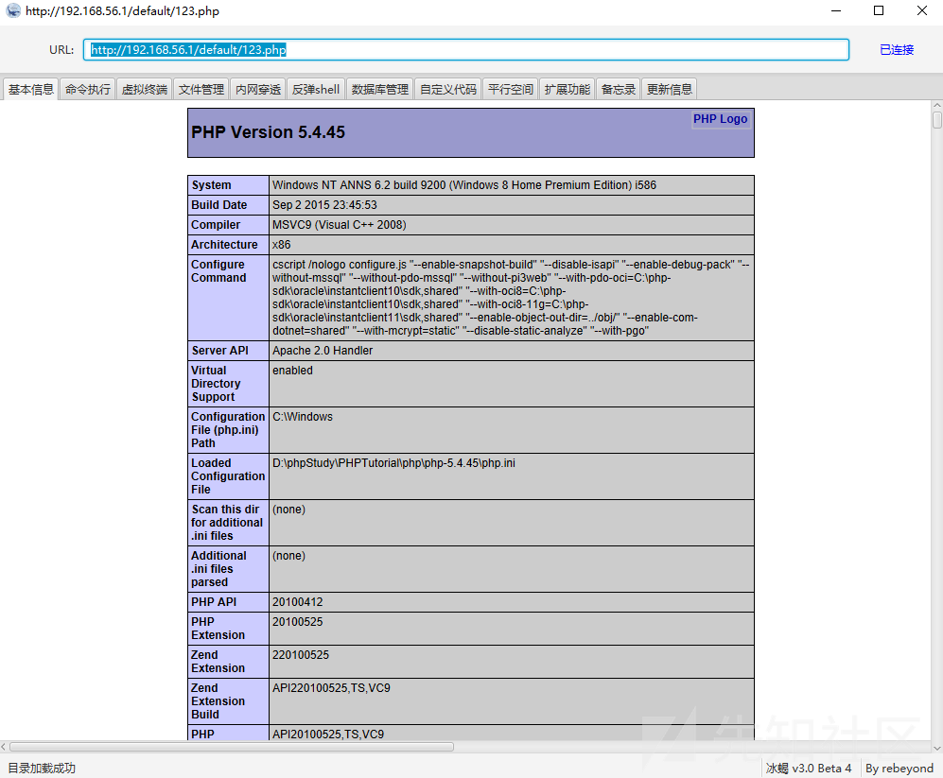The image size is (943, 778).
Task: Go to the 反弹shell tab
Action: pyautogui.click(x=316, y=90)
